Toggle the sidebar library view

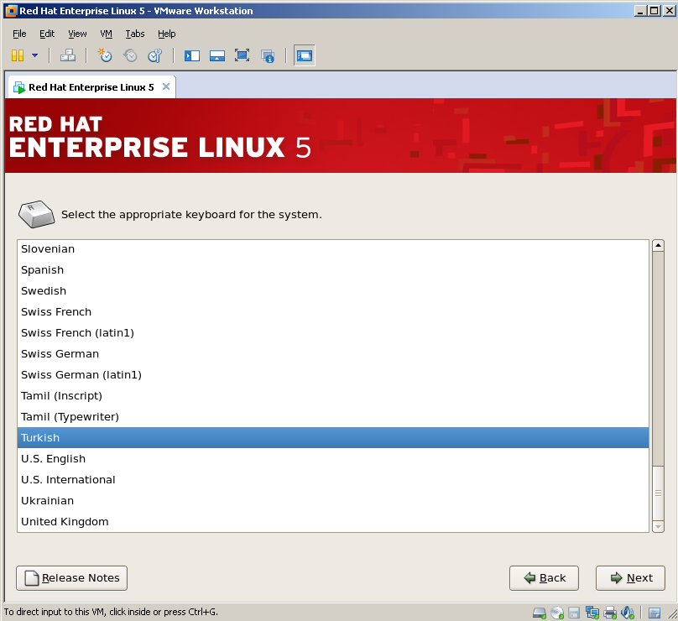(x=192, y=55)
